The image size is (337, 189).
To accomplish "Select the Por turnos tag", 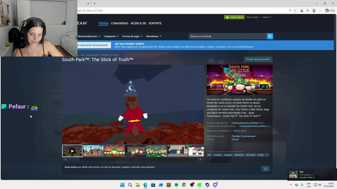I will point(250,155).
